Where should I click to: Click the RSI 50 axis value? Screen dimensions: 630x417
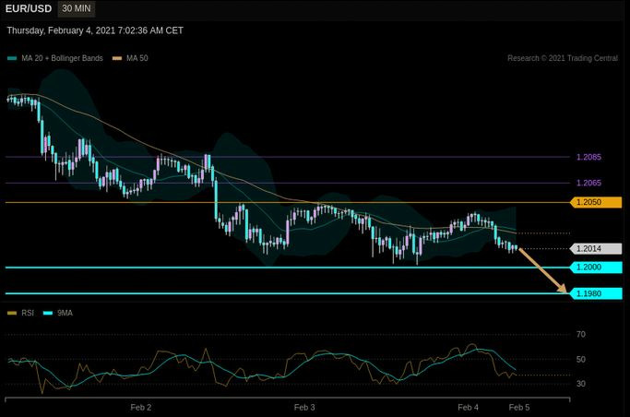[581, 360]
